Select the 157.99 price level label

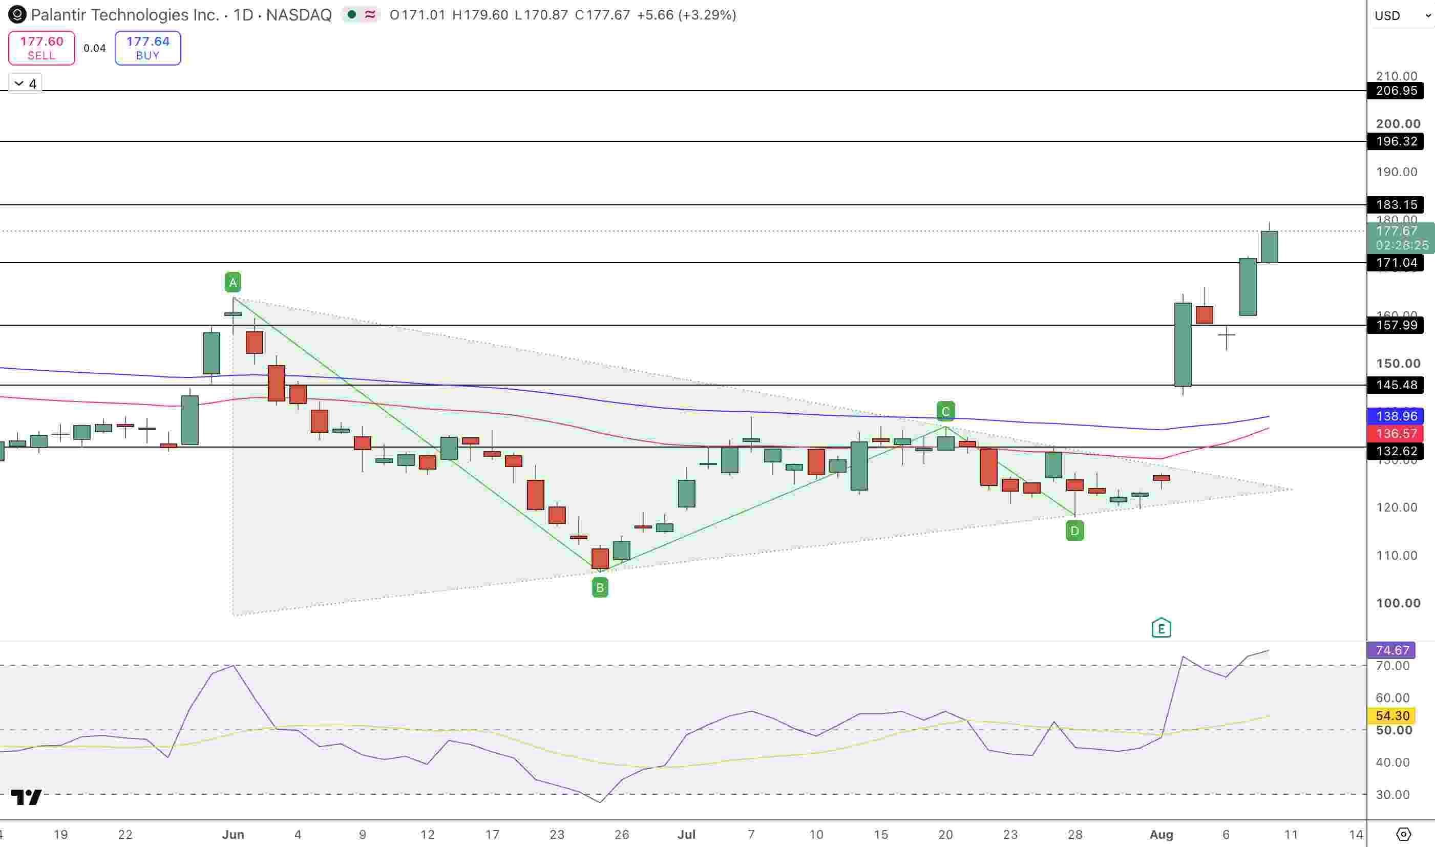tap(1396, 325)
